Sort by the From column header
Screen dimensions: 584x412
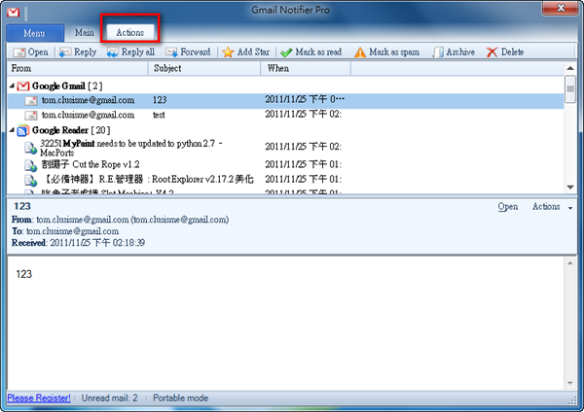78,68
